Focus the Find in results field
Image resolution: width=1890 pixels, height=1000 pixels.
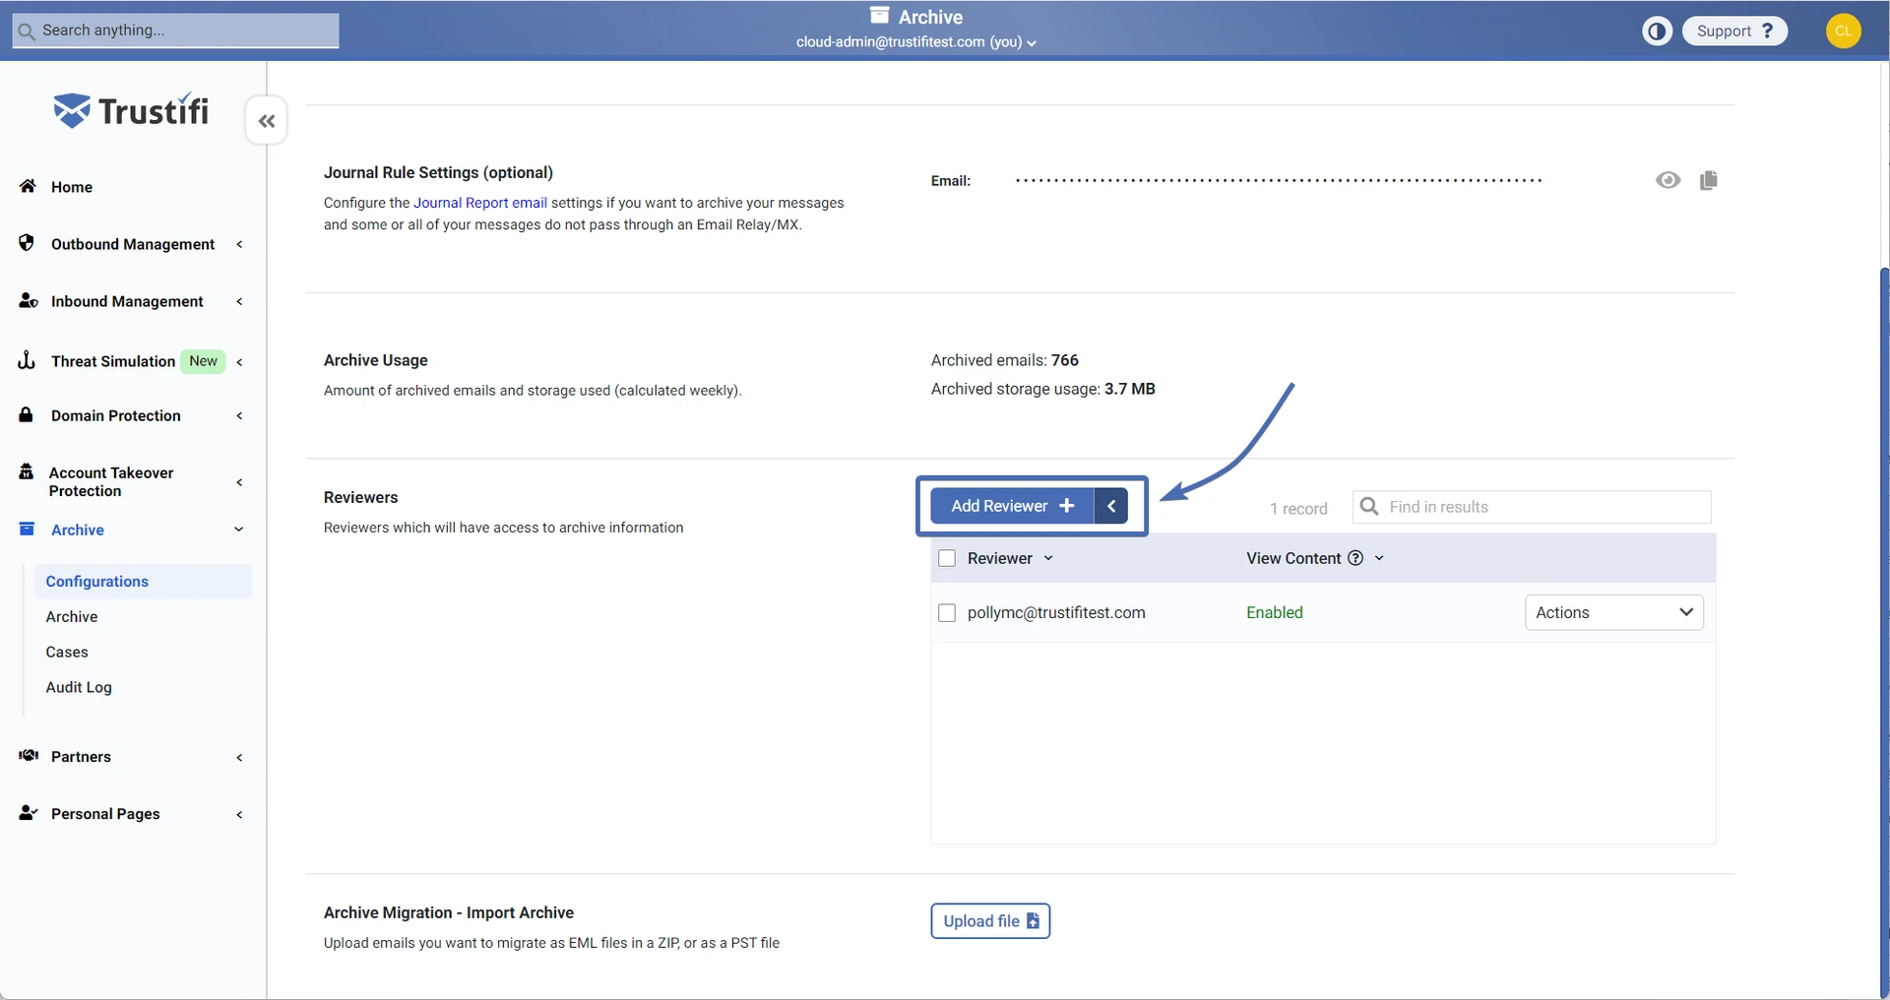coord(1545,507)
